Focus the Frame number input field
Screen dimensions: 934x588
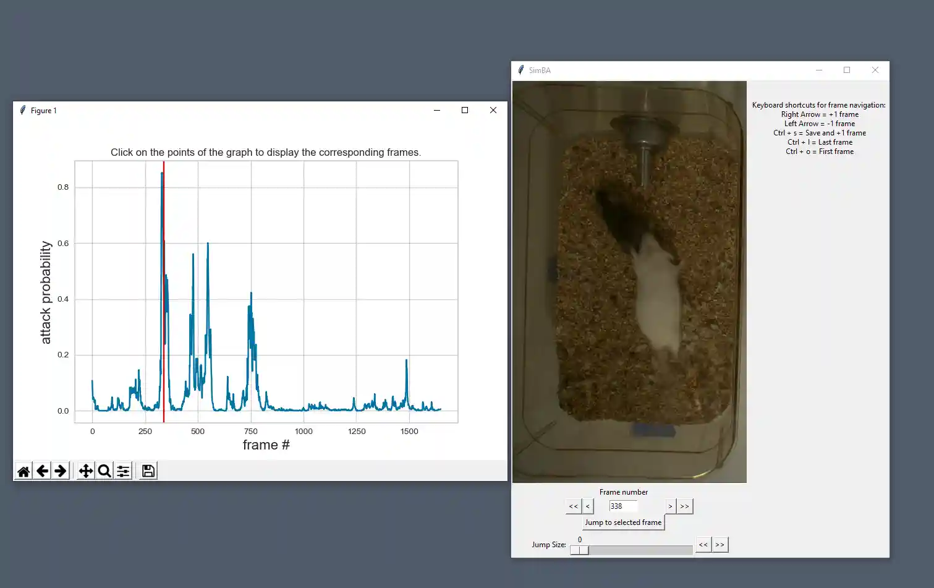(622, 506)
